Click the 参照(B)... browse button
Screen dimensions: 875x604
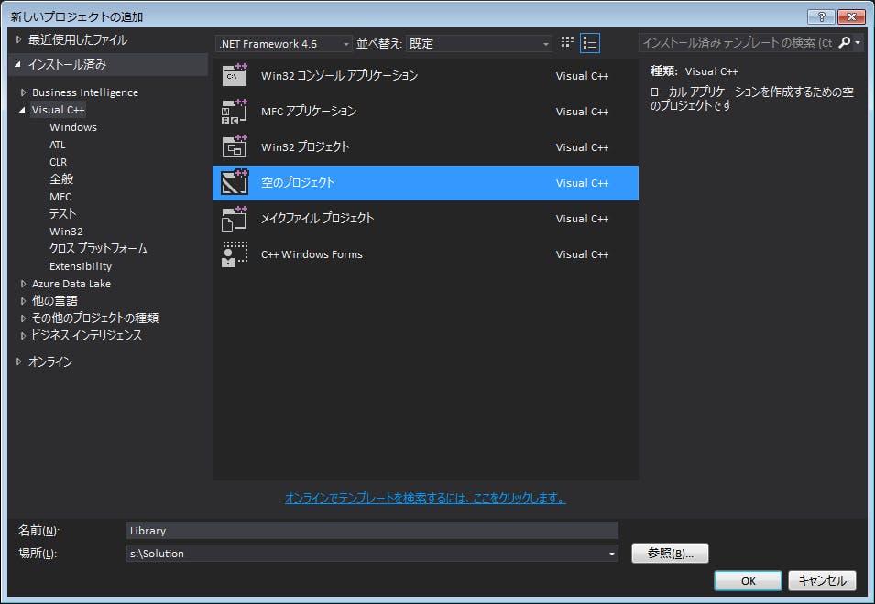click(x=670, y=554)
